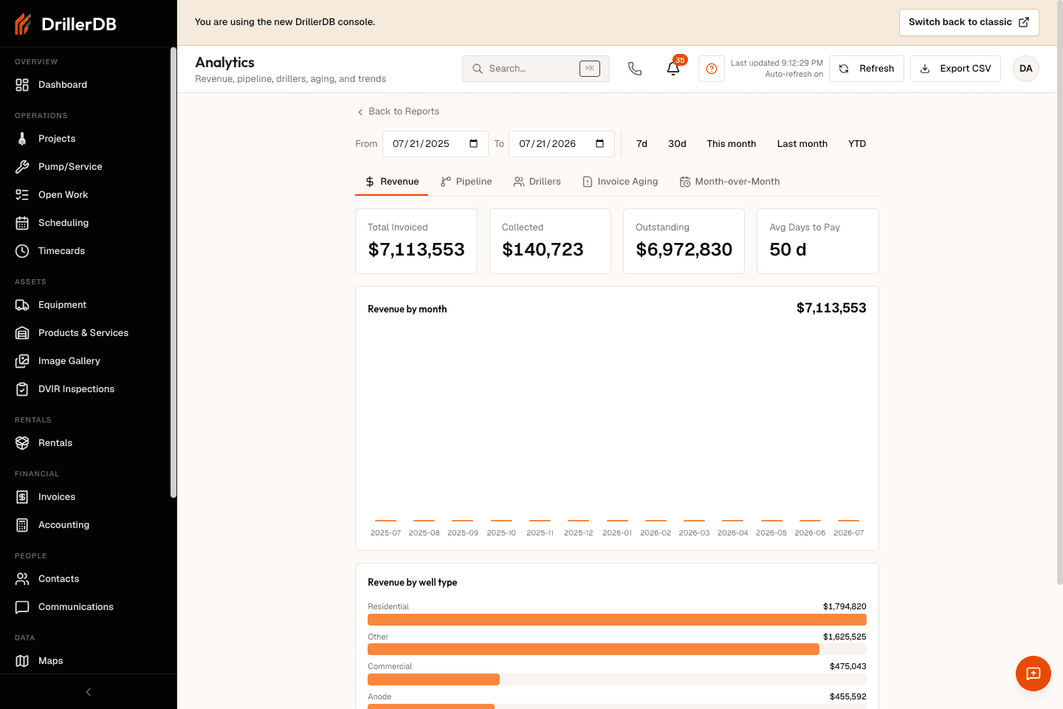
Task: Click the 2026-07 chart bar label
Action: 849,533
